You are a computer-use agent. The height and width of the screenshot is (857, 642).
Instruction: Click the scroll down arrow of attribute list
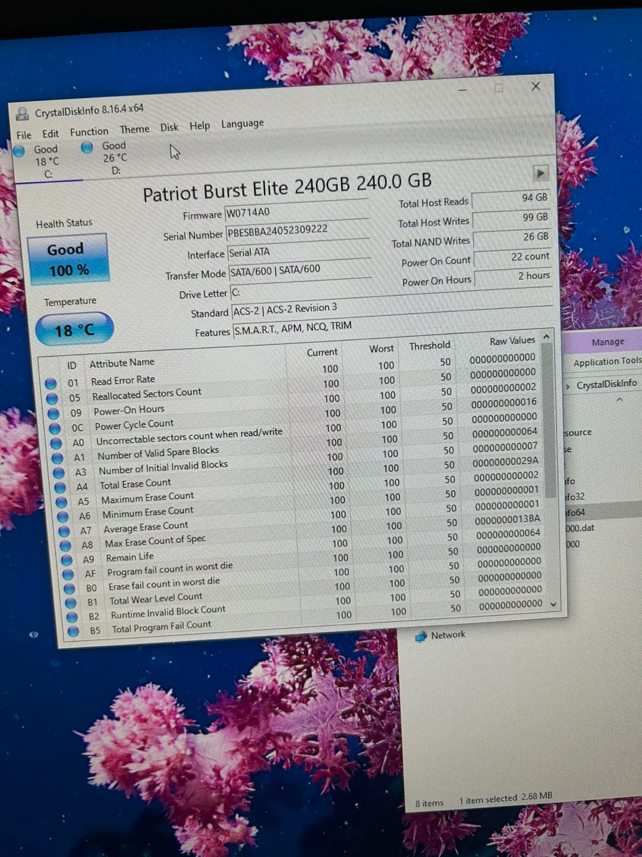tap(553, 604)
